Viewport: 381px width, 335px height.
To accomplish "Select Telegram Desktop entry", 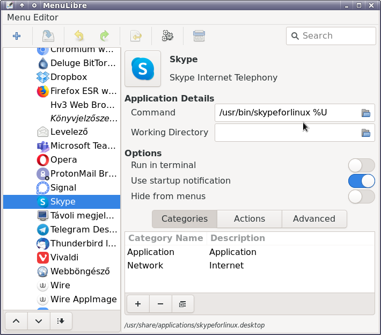I will click(62, 229).
